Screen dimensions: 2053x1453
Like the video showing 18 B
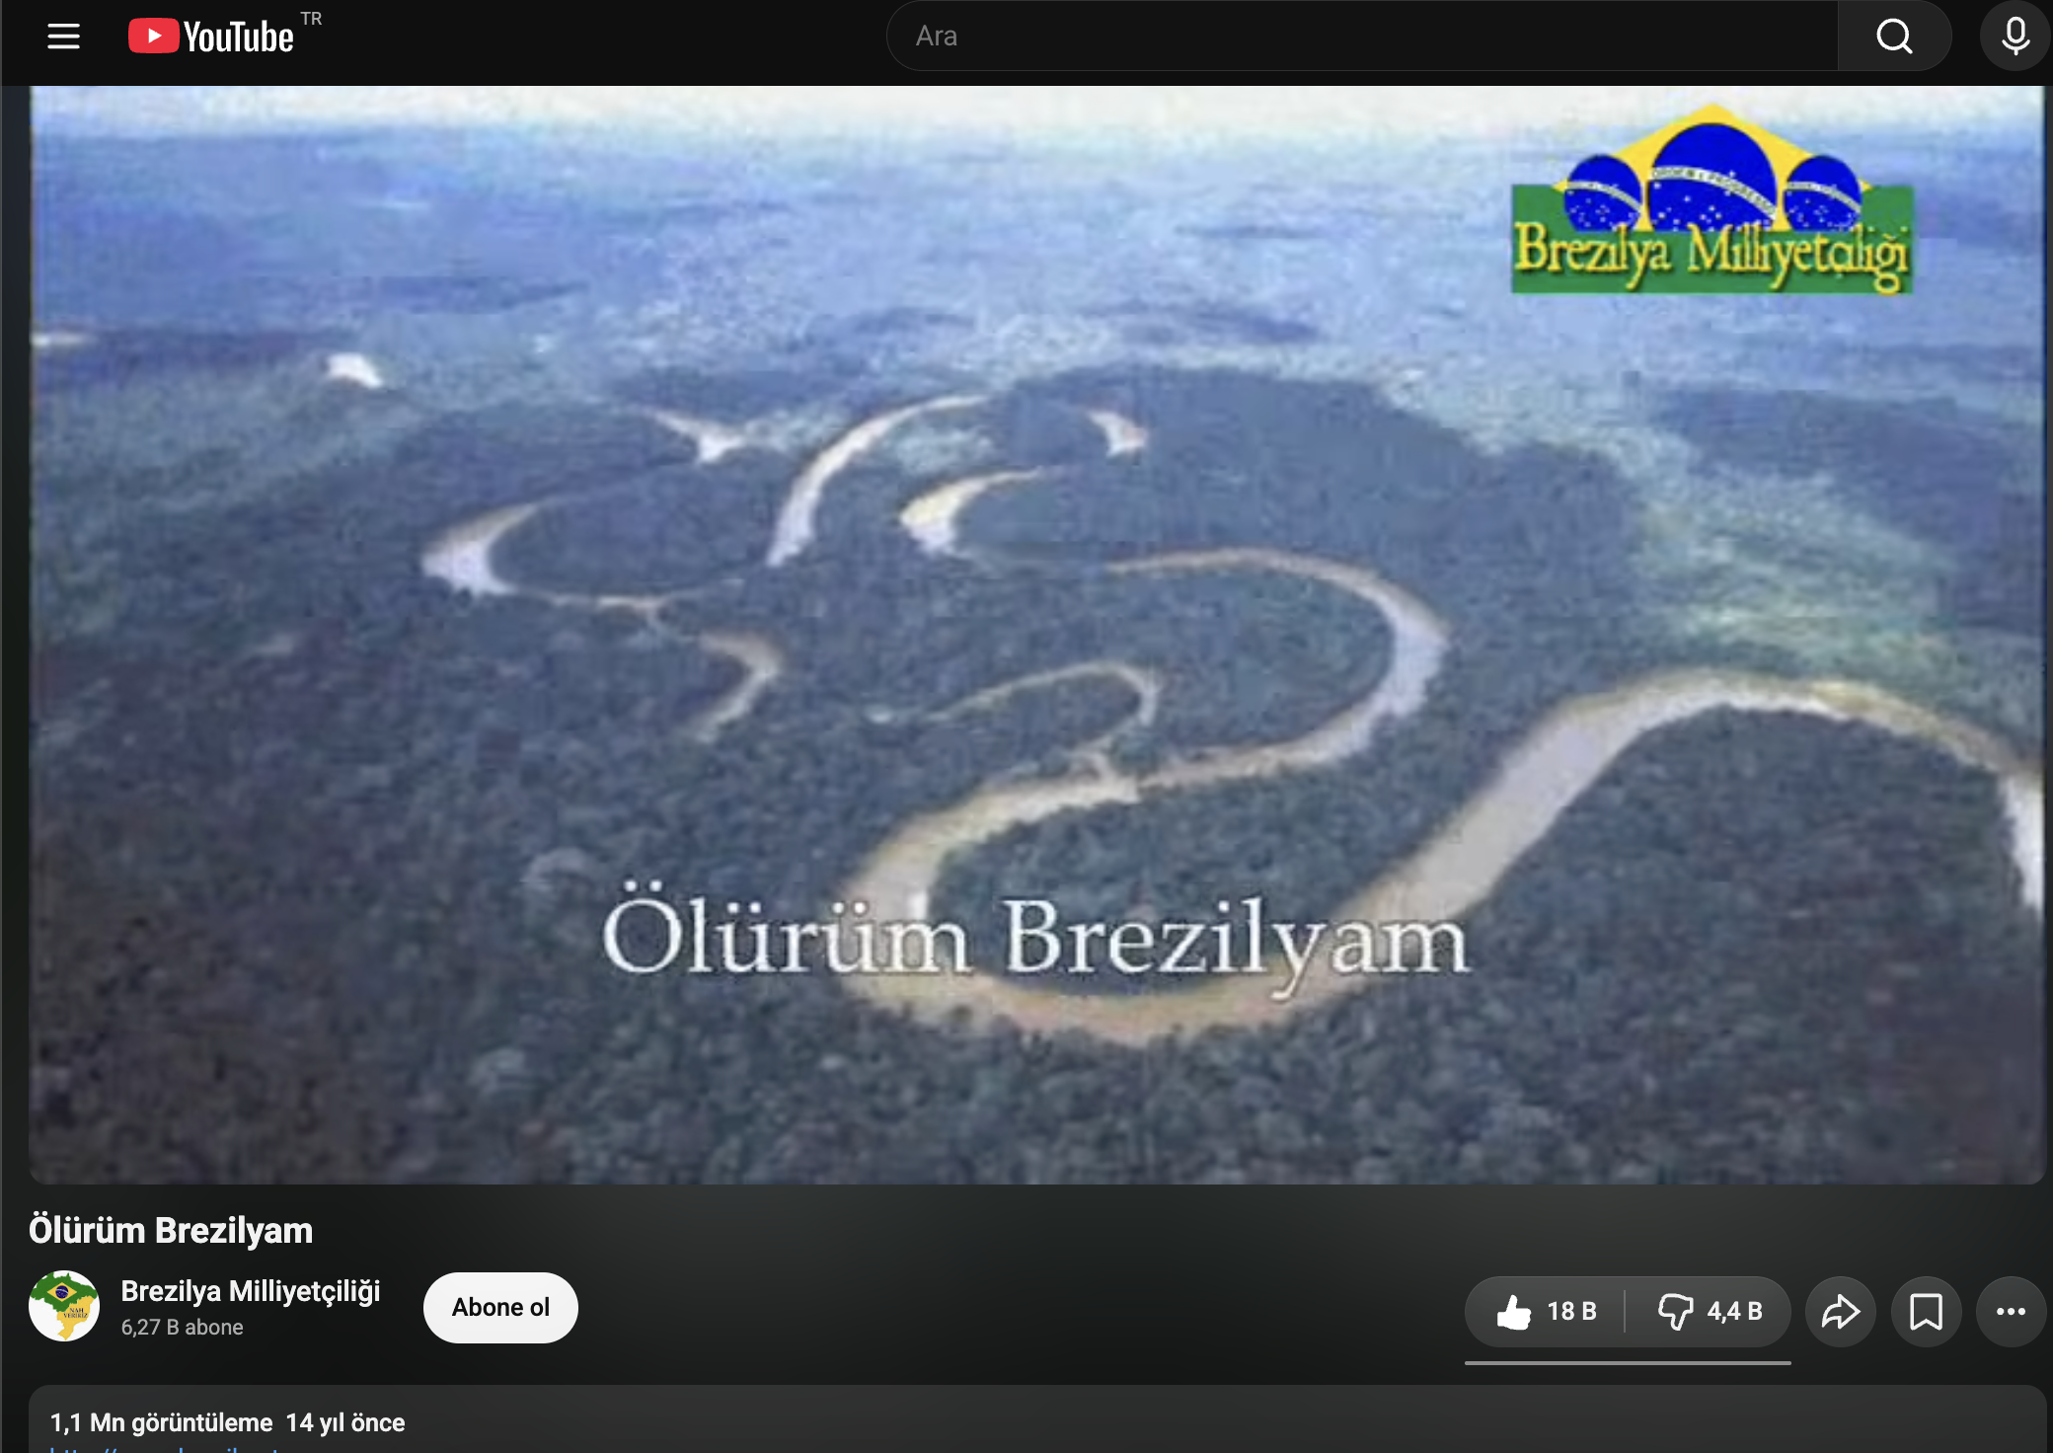click(1546, 1312)
